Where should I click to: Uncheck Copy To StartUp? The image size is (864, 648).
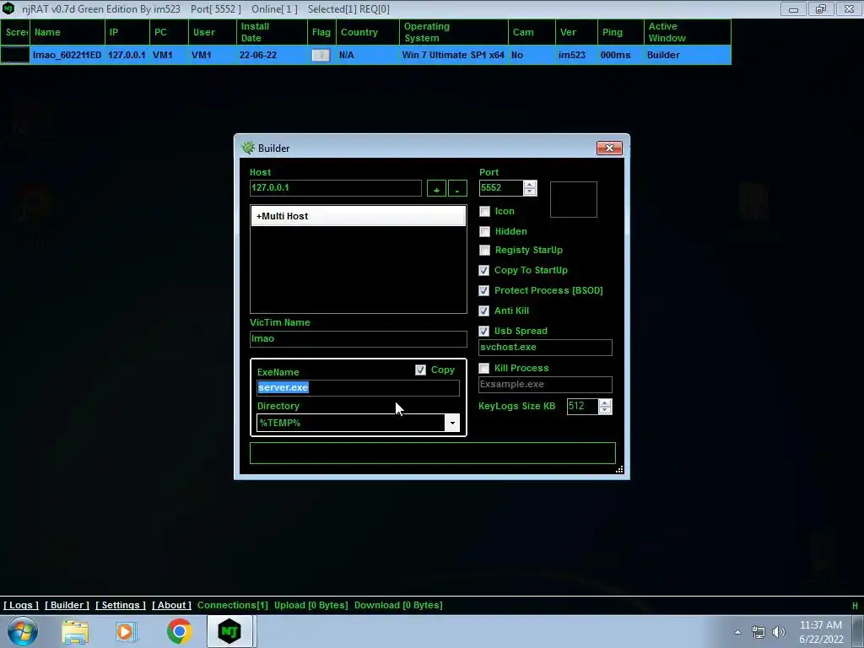(x=483, y=271)
